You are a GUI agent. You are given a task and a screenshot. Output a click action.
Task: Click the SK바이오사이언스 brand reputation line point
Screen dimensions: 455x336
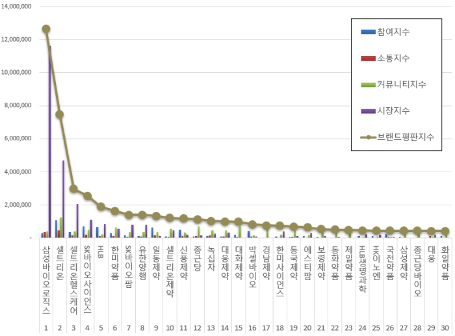[87, 196]
